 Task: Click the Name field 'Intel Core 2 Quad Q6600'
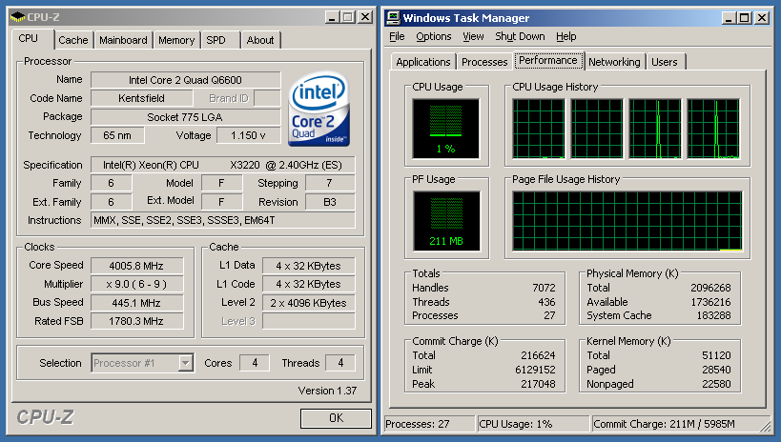pyautogui.click(x=185, y=80)
